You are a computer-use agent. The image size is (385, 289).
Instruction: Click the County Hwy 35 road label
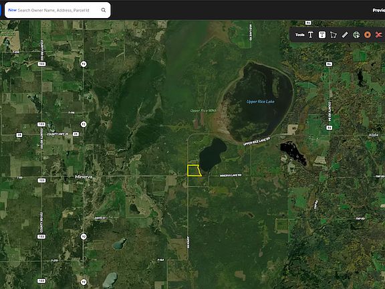[x=57, y=134]
